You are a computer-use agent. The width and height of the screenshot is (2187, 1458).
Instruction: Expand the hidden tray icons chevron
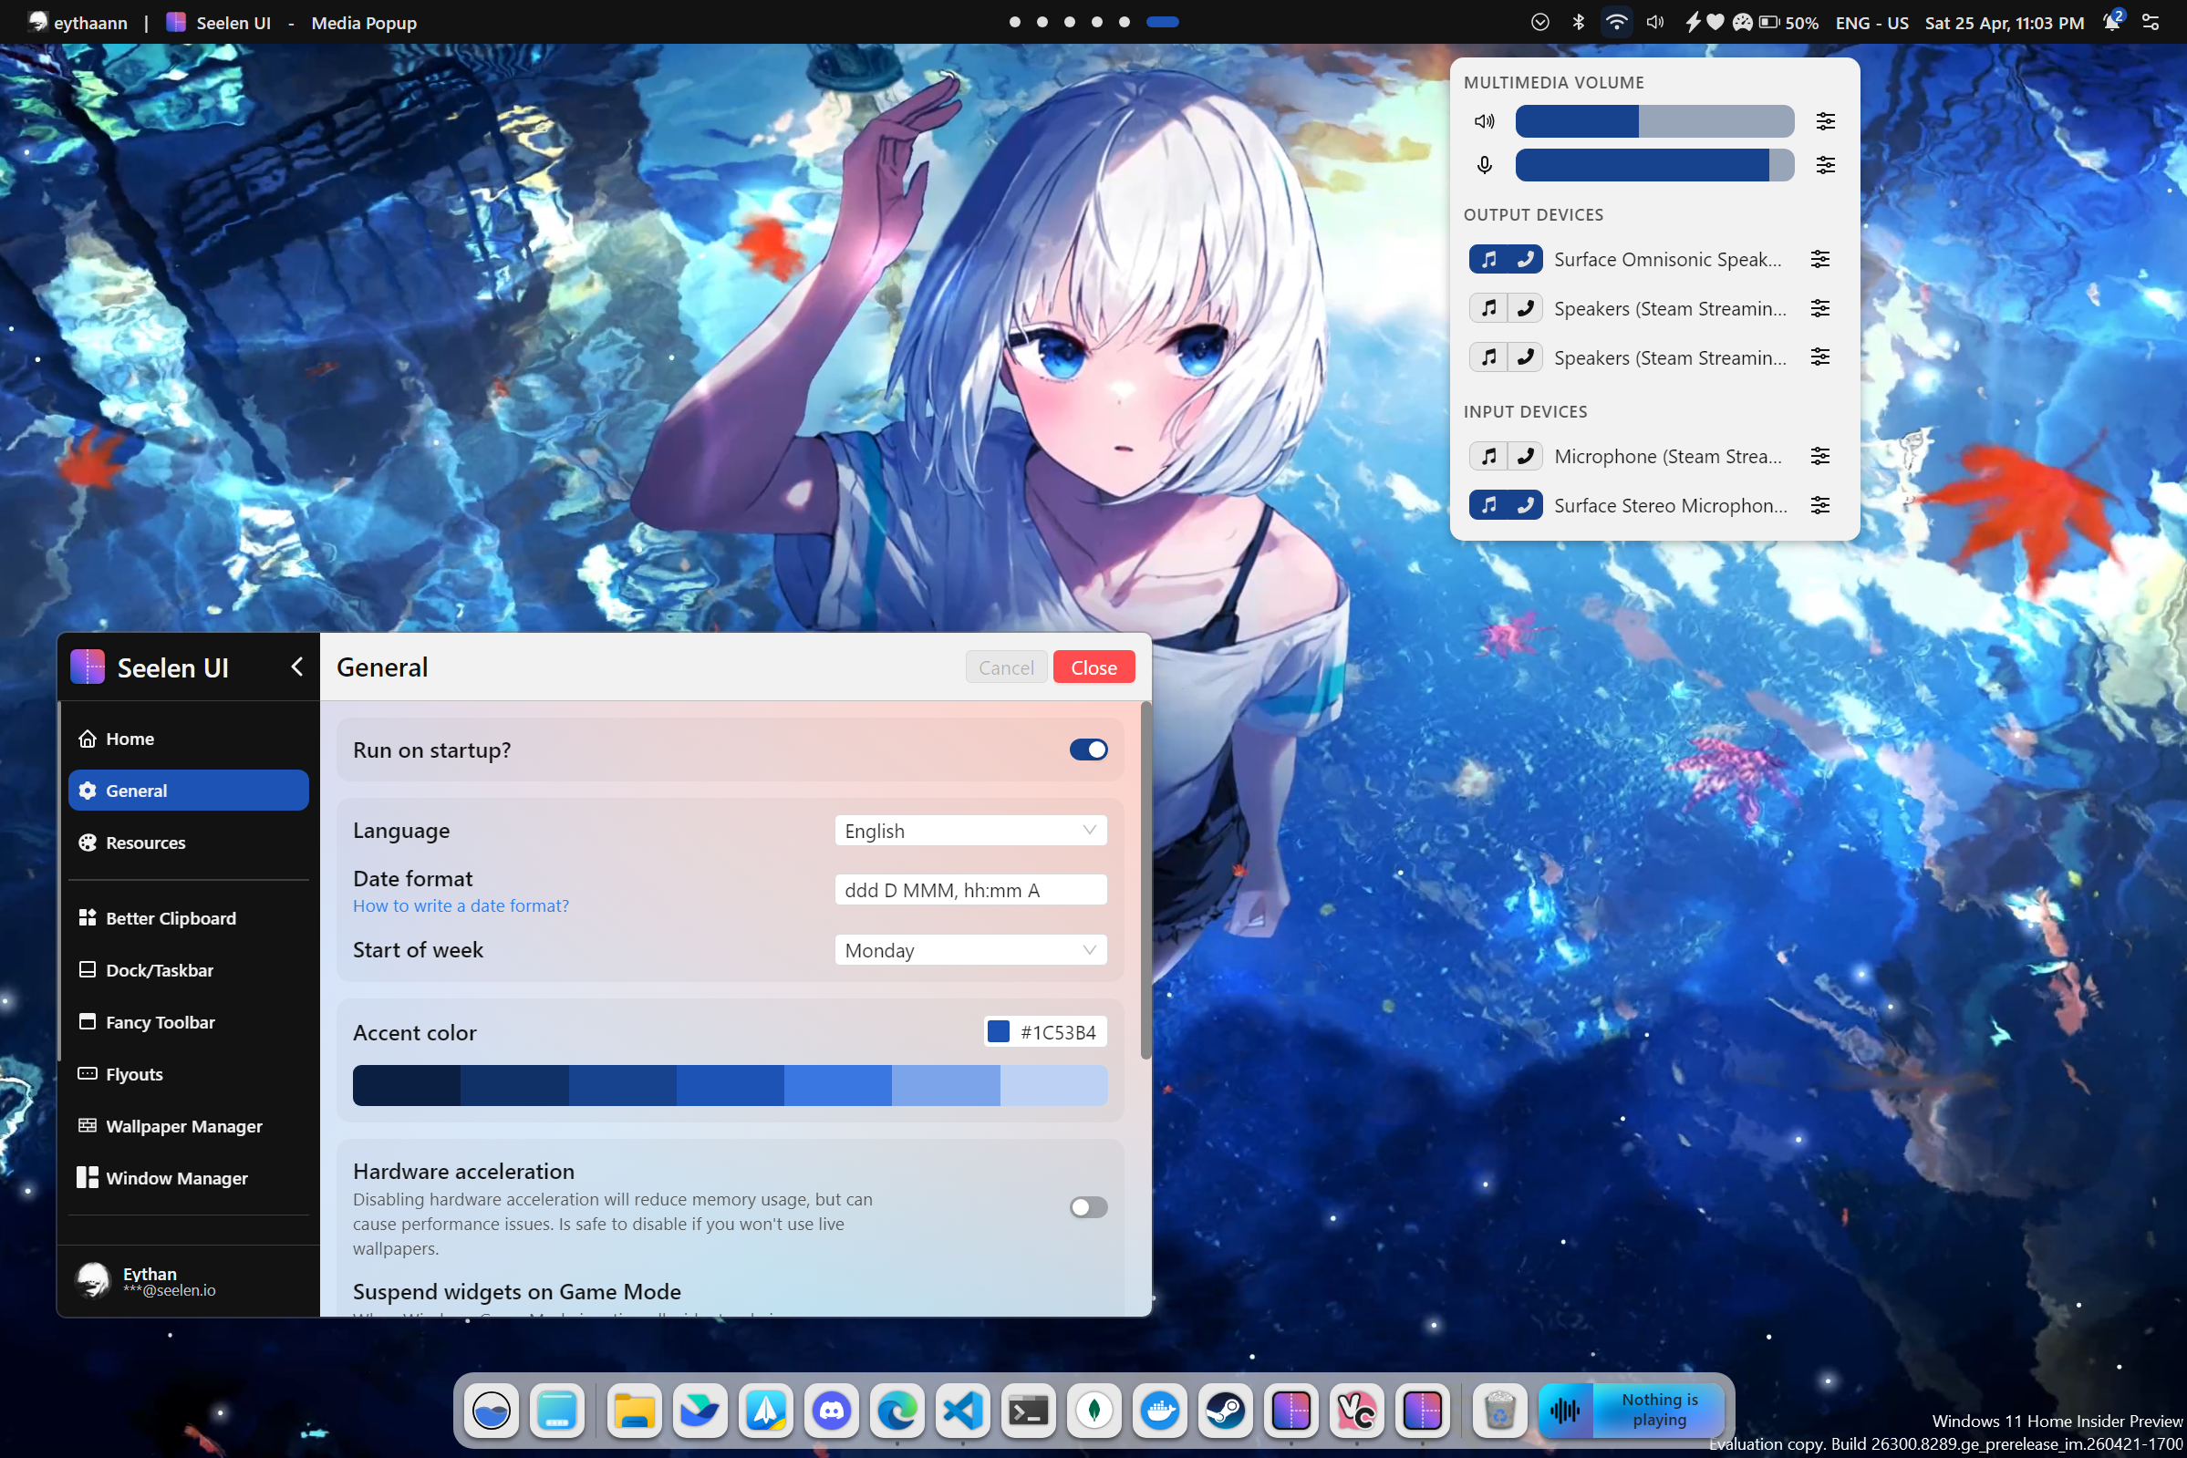pos(1539,22)
